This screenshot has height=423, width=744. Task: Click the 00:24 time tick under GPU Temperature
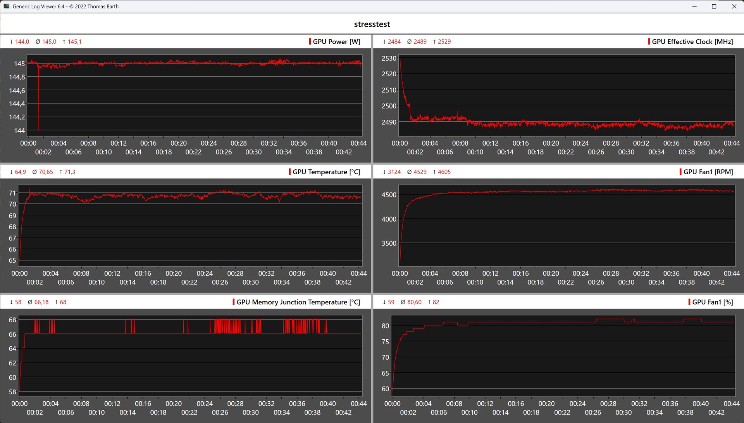tap(205, 273)
